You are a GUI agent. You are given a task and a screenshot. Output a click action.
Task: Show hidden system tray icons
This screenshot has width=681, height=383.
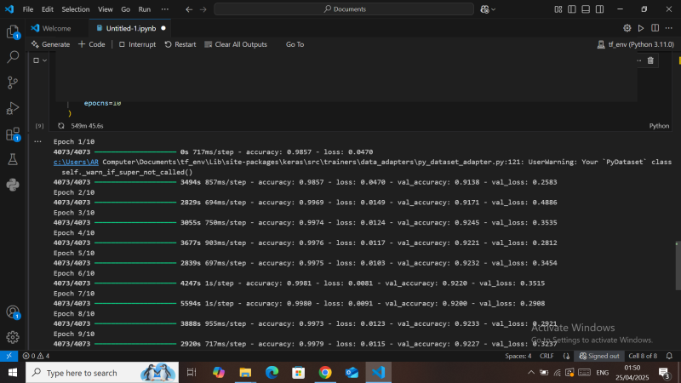(530, 373)
